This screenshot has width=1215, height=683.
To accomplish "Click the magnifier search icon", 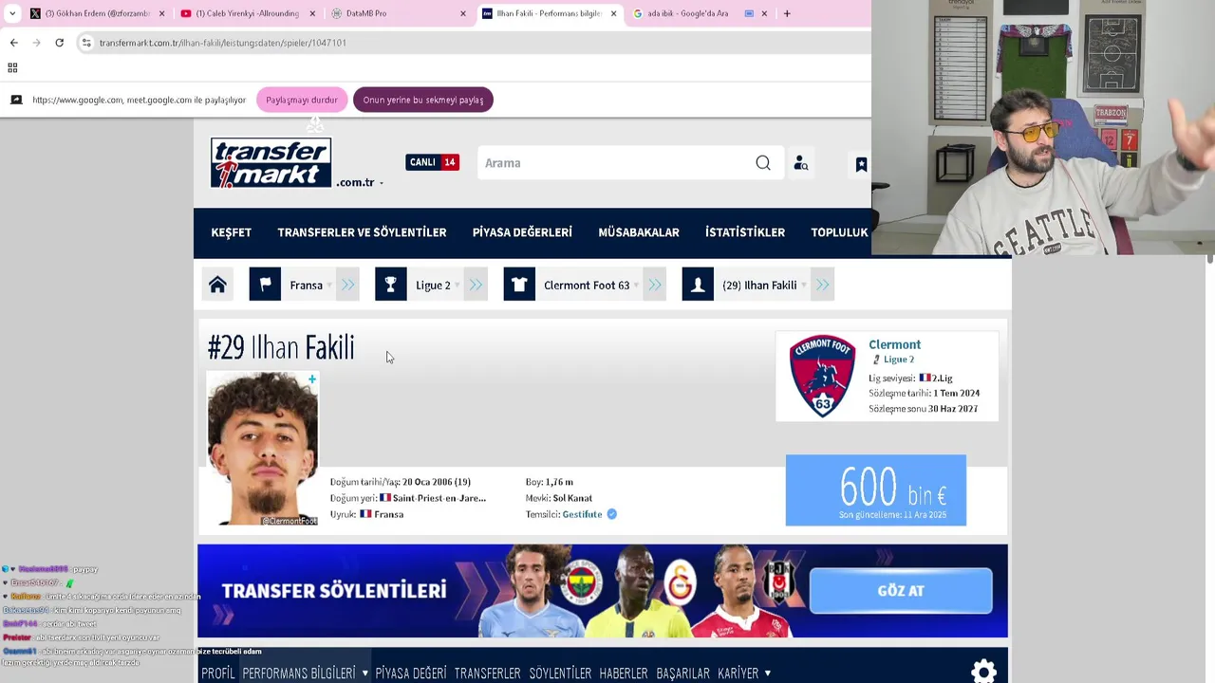I will 763,163.
